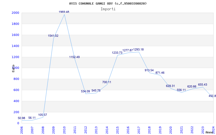Click the Euro vertical axis title
Viewport: 216px width, 135px height.
pos(13,69)
